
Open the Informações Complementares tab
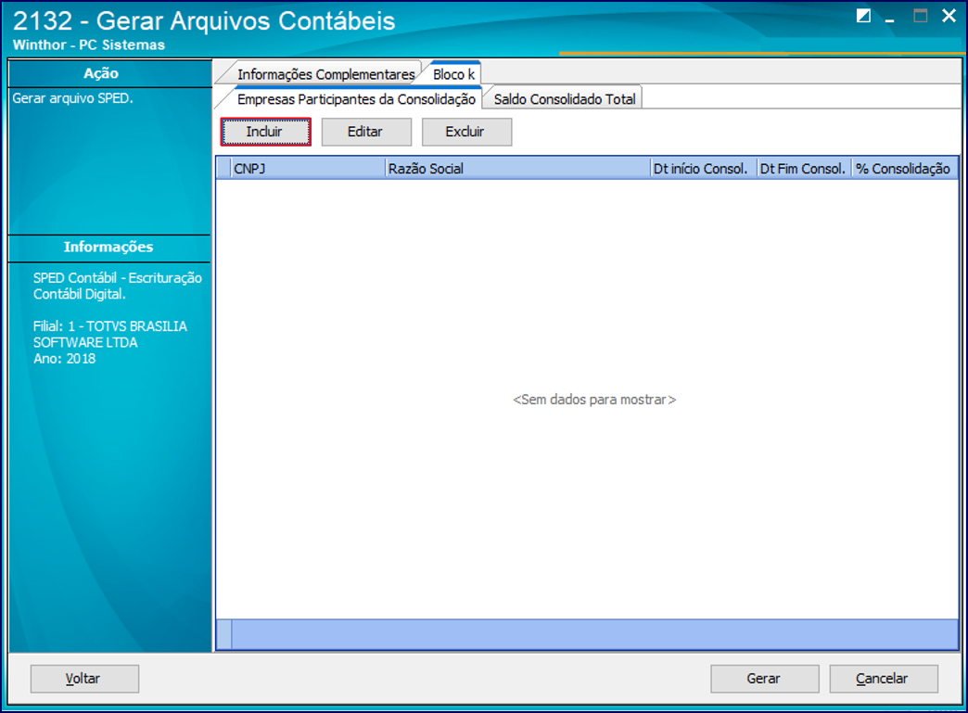pyautogui.click(x=325, y=74)
